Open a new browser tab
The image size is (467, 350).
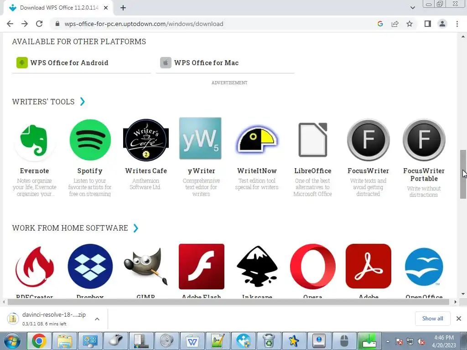(x=123, y=8)
